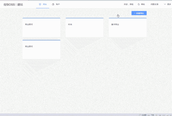Switch to the 账户 tab
Viewport: 172px width, 116px height.
click(58, 4)
